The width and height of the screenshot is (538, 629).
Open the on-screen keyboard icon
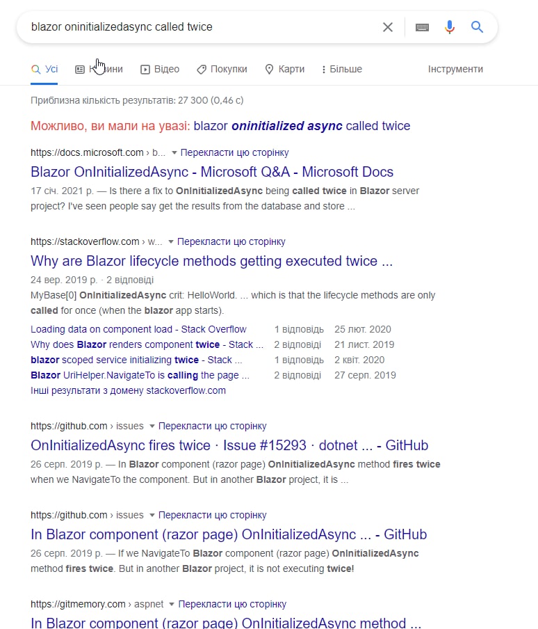coord(422,27)
